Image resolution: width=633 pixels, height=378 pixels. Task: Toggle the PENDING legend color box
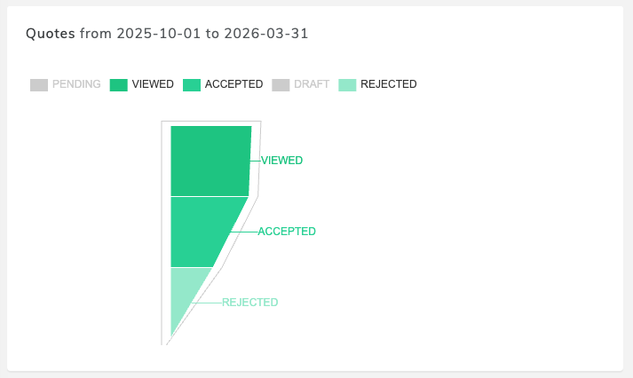[39, 85]
